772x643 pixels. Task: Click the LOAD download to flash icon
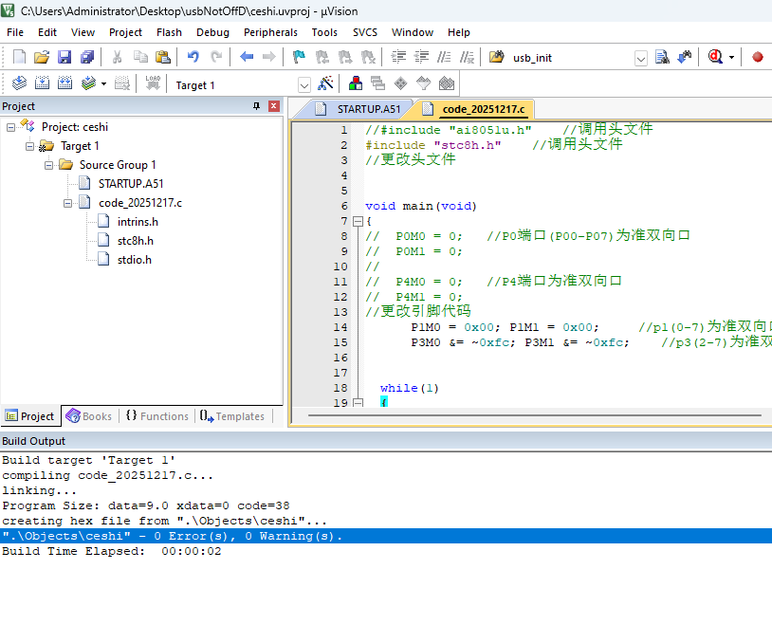coord(153,83)
